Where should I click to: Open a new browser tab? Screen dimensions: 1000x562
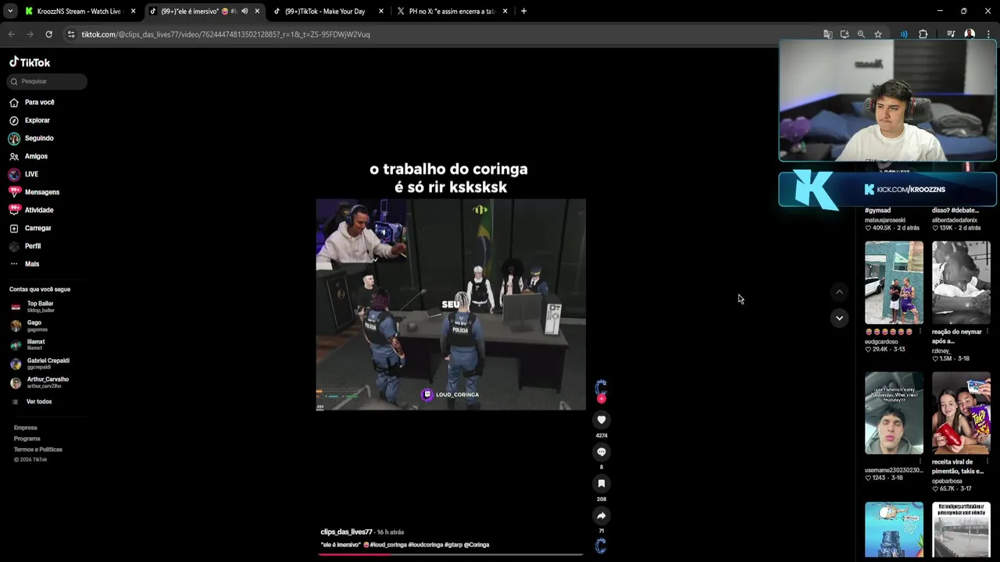[x=523, y=11]
